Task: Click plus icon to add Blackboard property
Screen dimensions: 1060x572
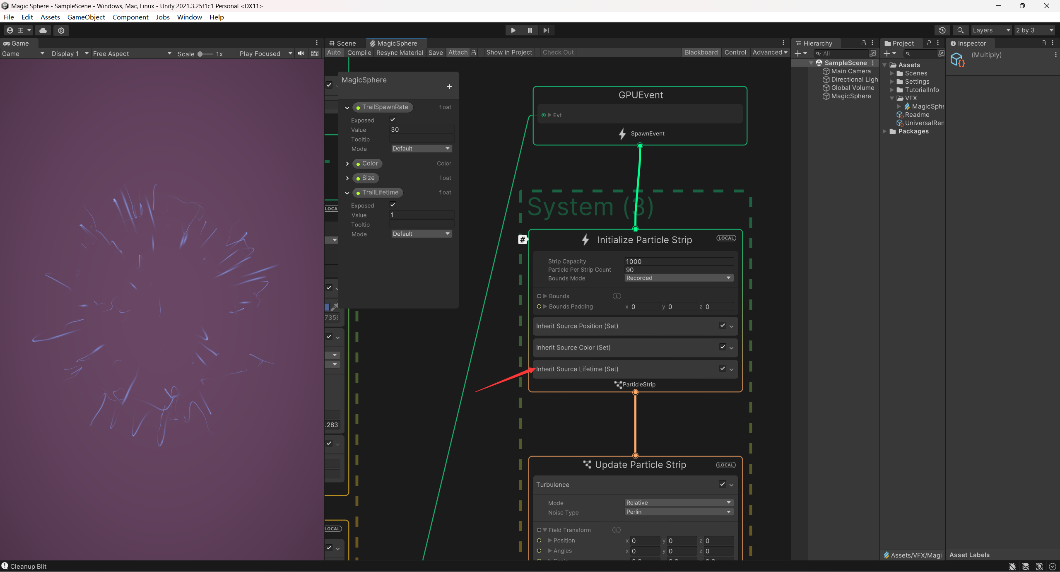Action: (449, 87)
